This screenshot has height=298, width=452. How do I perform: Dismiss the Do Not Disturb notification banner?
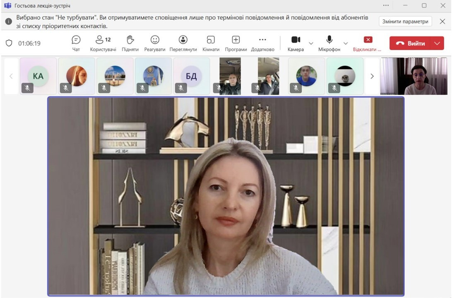click(442, 22)
